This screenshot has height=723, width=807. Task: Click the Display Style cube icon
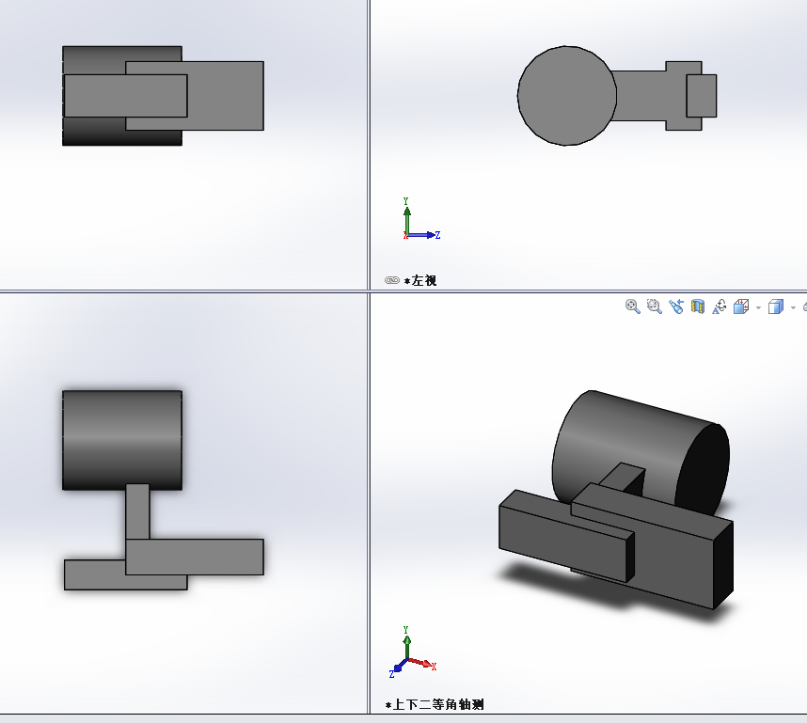tap(776, 306)
